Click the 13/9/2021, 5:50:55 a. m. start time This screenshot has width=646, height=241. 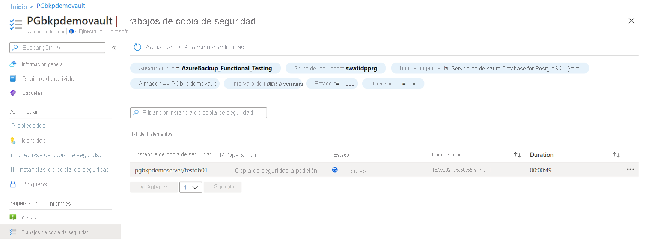click(x=458, y=170)
